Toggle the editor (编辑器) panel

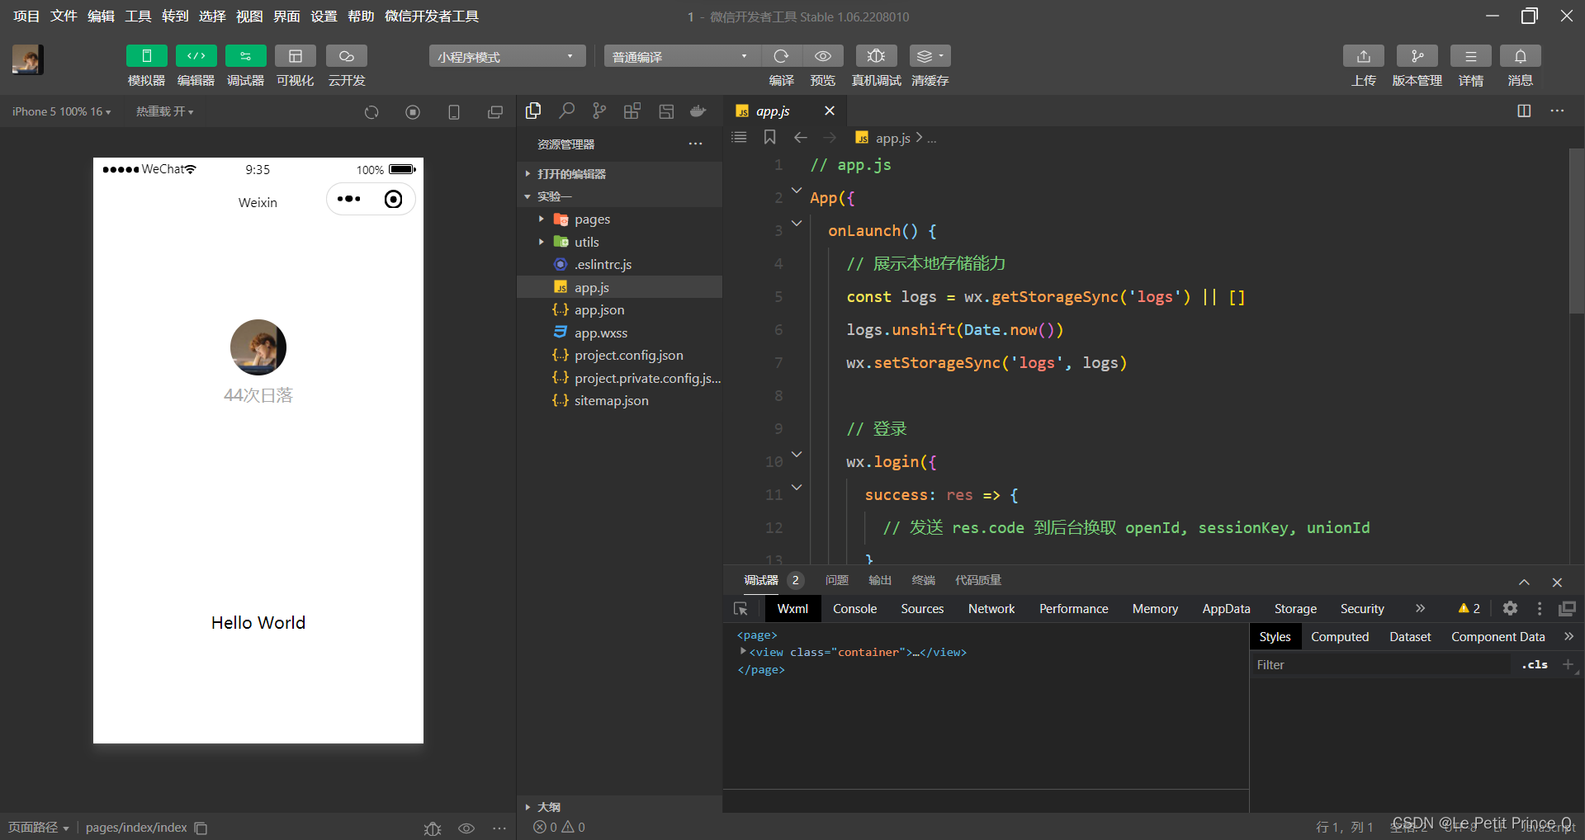pyautogui.click(x=196, y=56)
